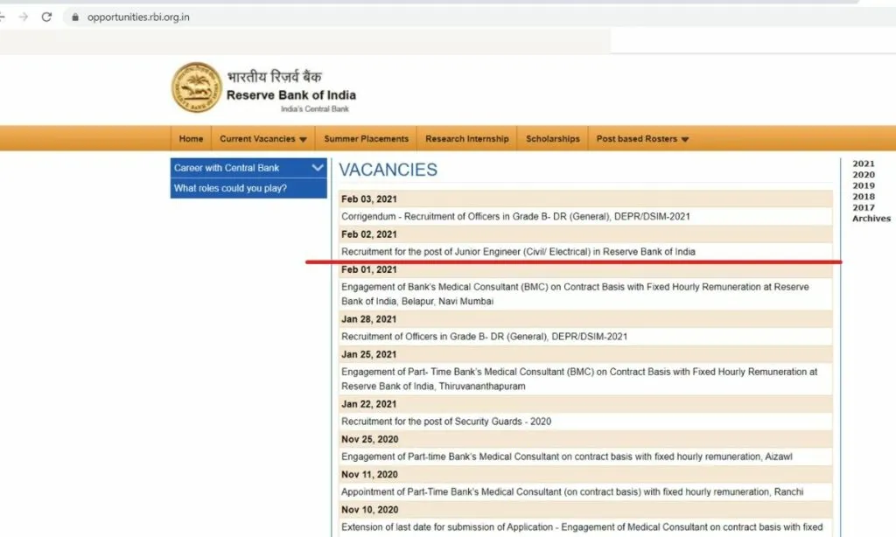The width and height of the screenshot is (896, 537).
Task: Click the browser reload icon
Action: point(47,17)
